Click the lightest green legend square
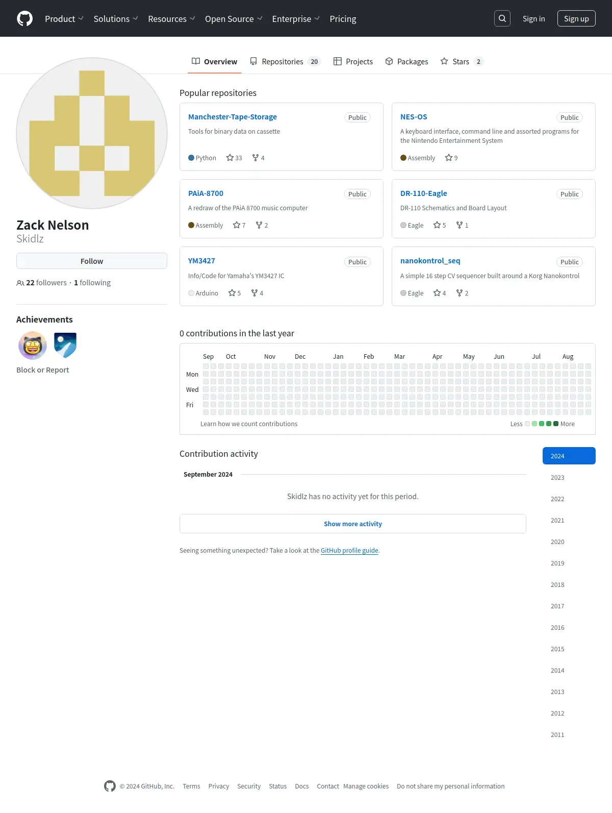 (x=534, y=424)
